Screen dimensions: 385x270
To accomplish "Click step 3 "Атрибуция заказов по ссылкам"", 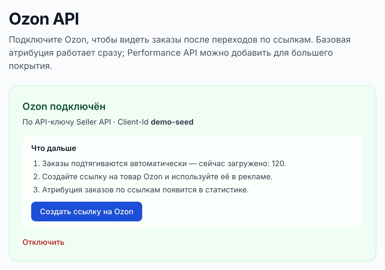I will click(x=141, y=190).
